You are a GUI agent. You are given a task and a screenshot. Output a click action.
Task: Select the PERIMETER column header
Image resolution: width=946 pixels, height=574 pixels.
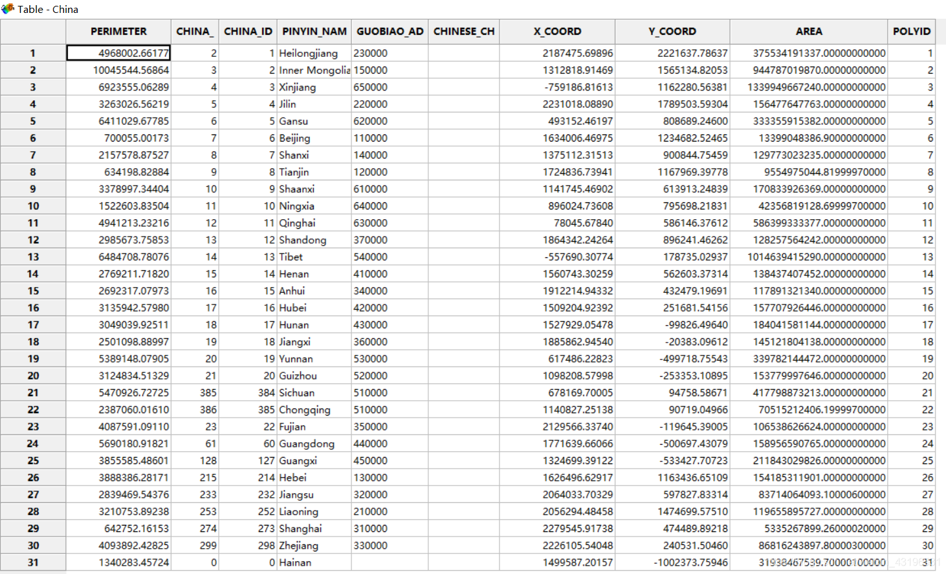(x=118, y=31)
